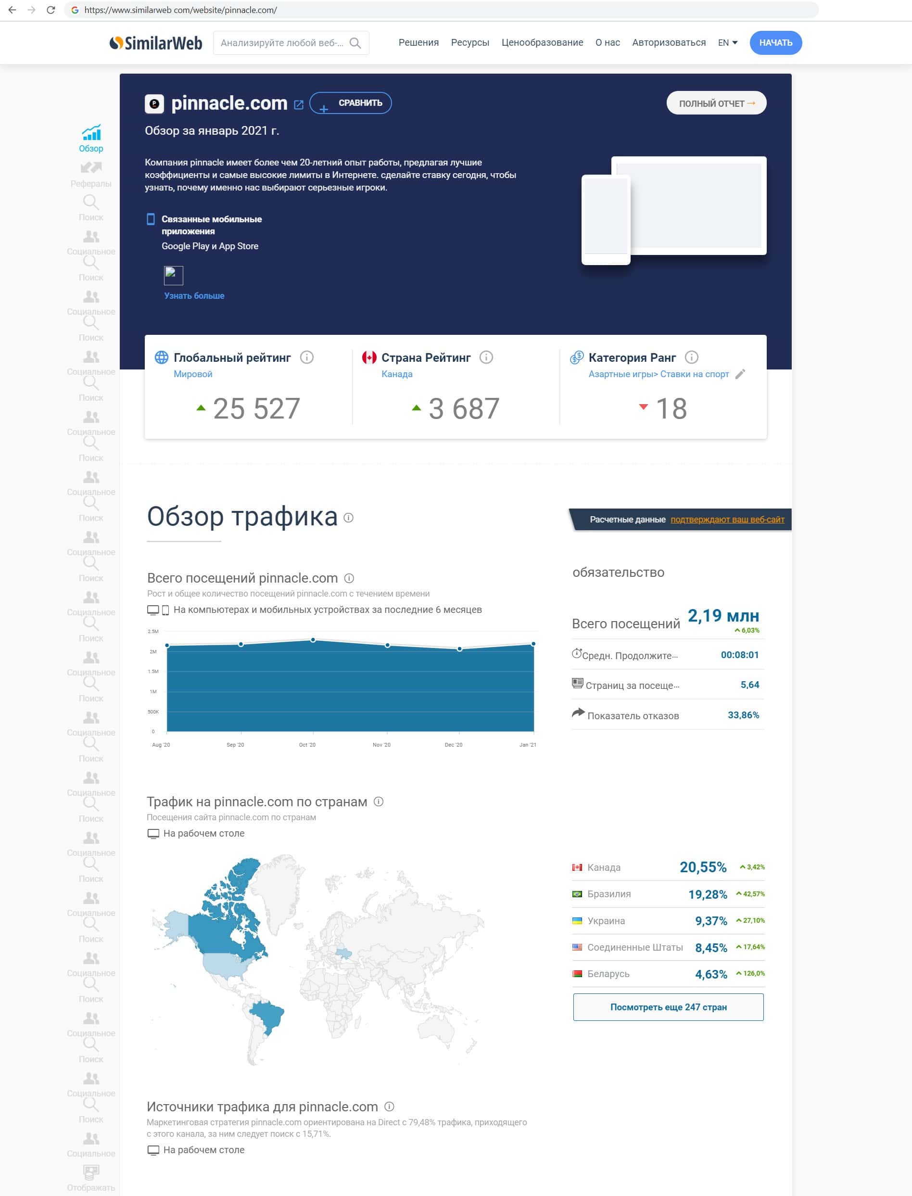Click the Мировой link under global rank

click(x=193, y=374)
